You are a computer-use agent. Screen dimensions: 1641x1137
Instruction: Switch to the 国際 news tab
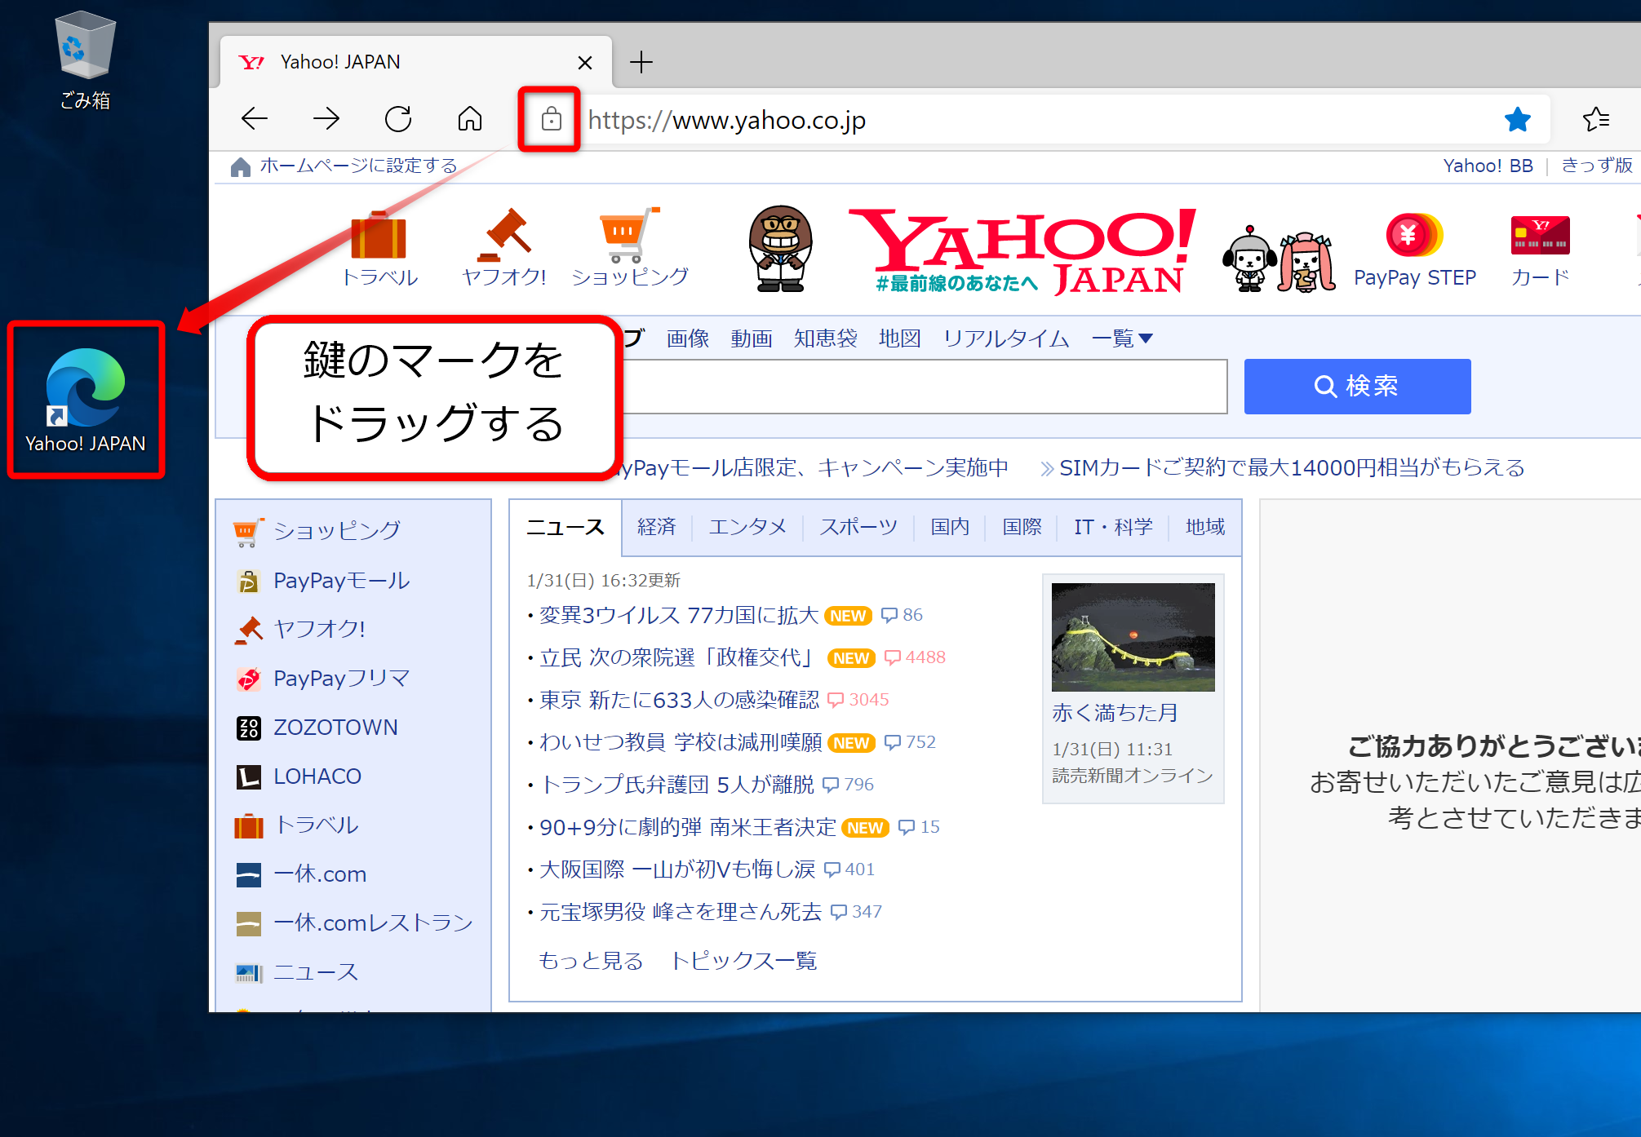1022,528
